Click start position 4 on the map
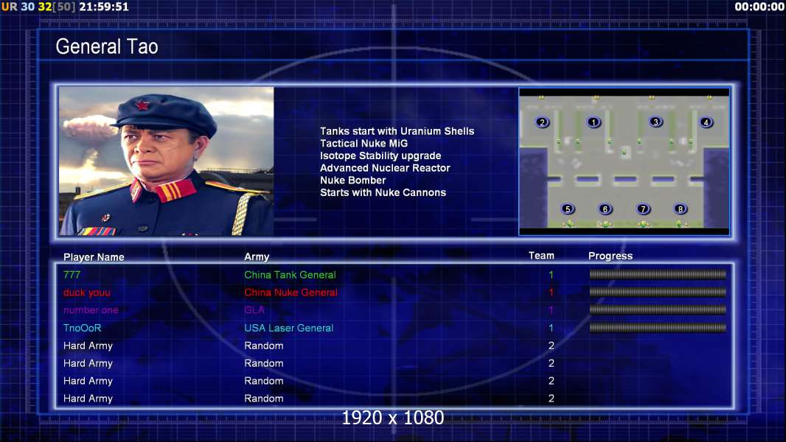Viewport: 786px width, 442px height. [706, 122]
